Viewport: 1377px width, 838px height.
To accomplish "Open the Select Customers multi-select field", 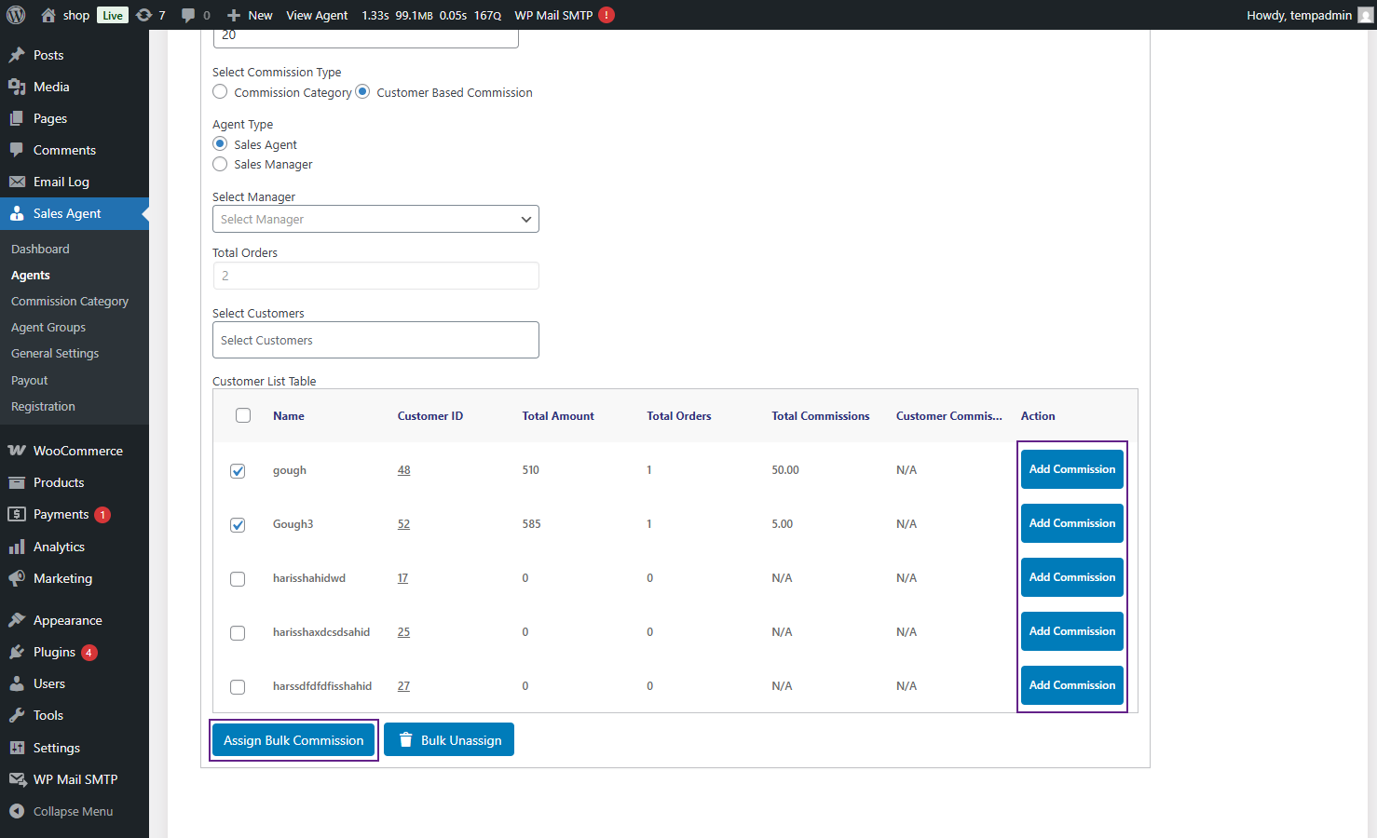I will [375, 340].
